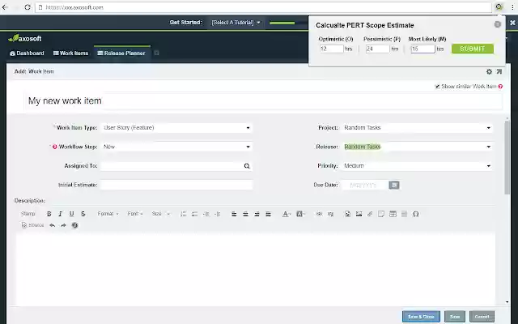
Task: Insert special character omega symbol
Action: click(415, 214)
